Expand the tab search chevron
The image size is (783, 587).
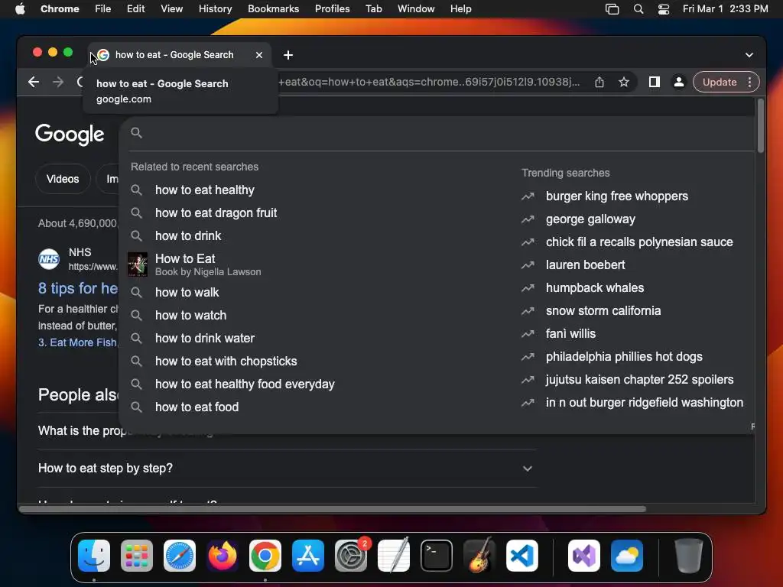[x=749, y=55]
